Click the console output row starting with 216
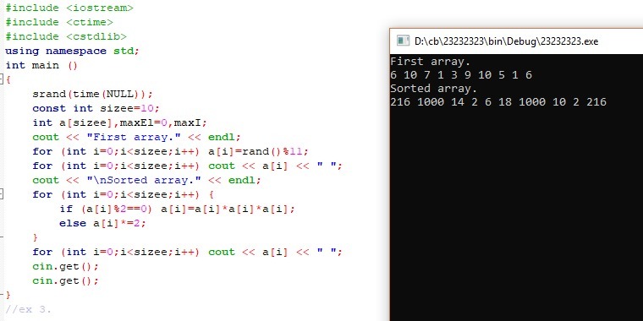The image size is (643, 321). tap(498, 102)
